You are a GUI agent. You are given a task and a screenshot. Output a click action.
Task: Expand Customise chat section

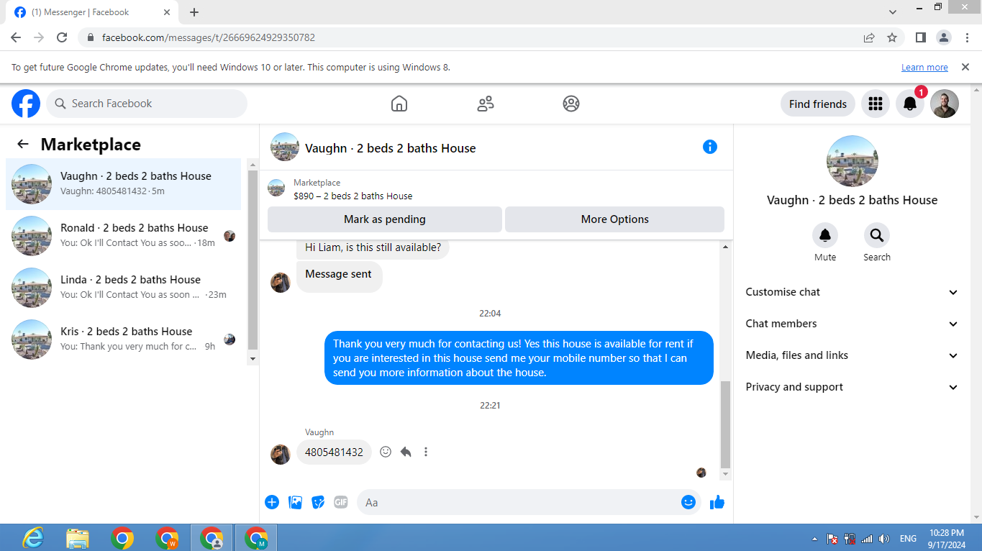(x=852, y=292)
